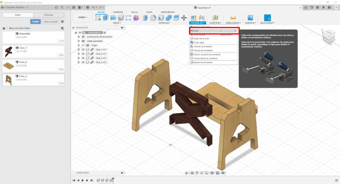Select the Combine modify icon

[x=169, y=18]
